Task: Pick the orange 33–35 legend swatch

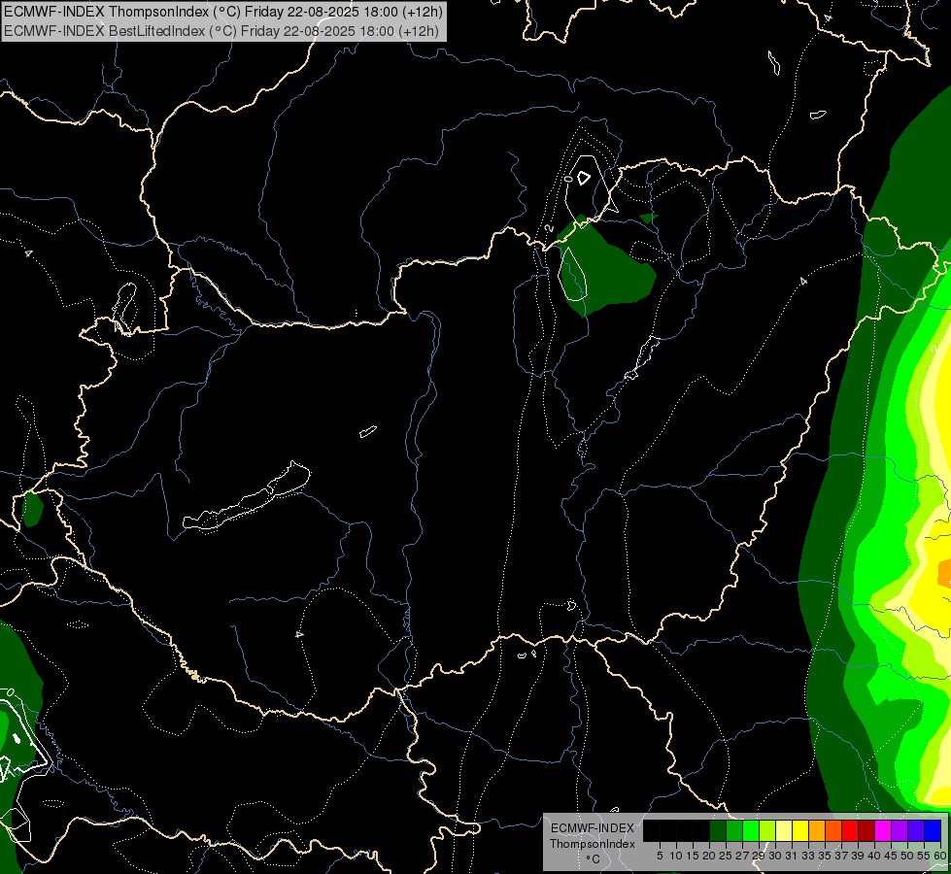Action: click(x=817, y=830)
